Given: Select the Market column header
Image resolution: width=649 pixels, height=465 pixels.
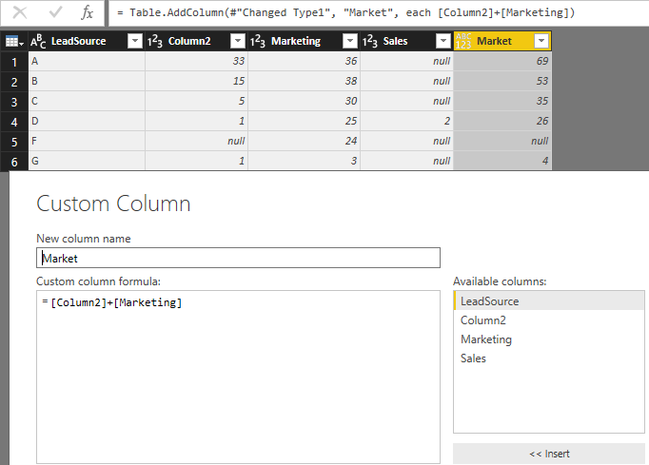Looking at the screenshot, I should click(502, 41).
